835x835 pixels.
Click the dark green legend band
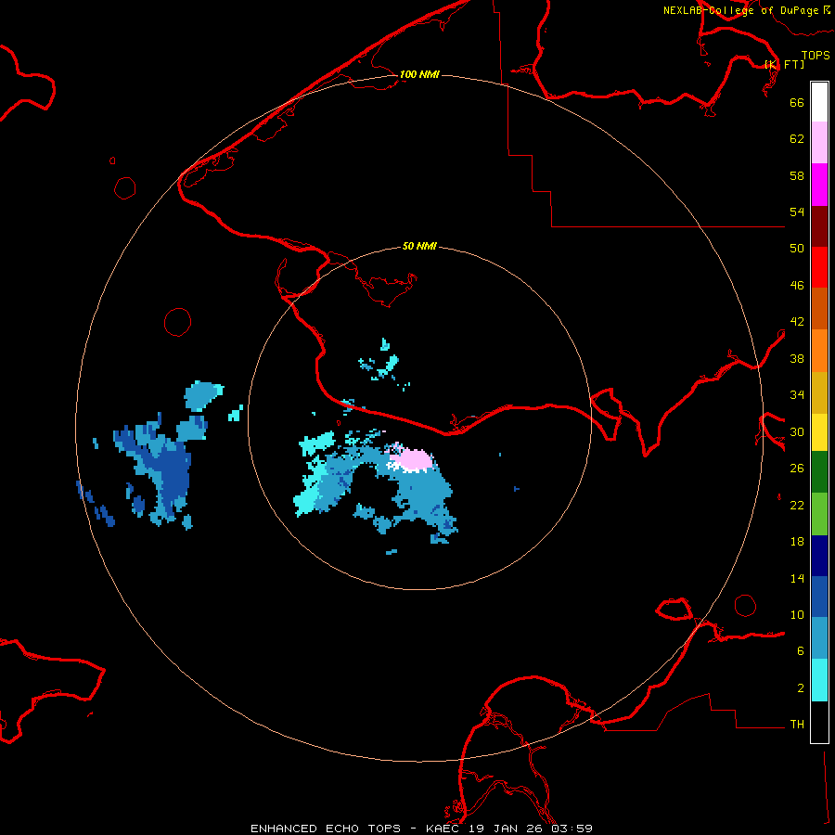819,472
